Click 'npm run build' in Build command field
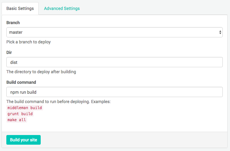The height and width of the screenshot is (151, 230). (23, 92)
